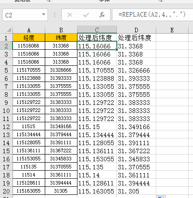Select cell C17 showing 115.135
The width and height of the screenshot is (193, 198).
97,167
